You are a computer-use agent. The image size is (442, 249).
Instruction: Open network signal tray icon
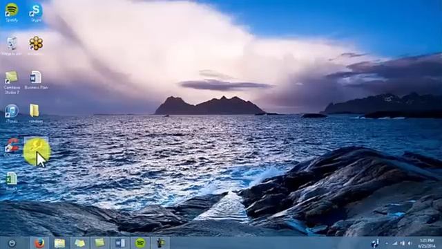click(394, 243)
